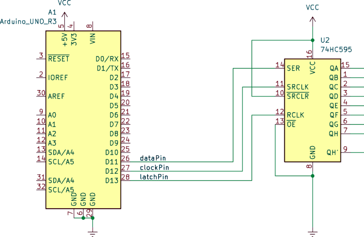Select the D12 pin name
The width and height of the screenshot is (364, 237).
coord(112,171)
